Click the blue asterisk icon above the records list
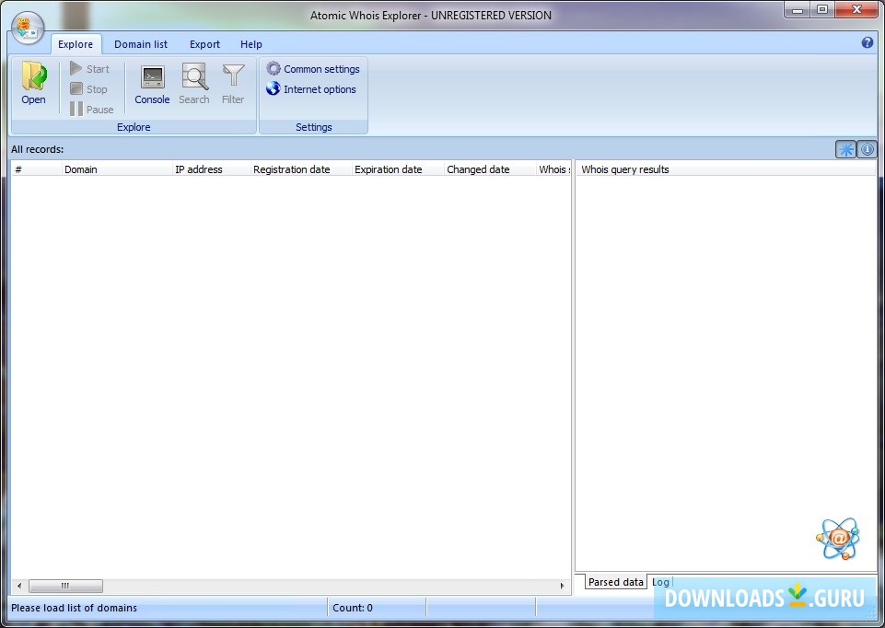Screen dimensions: 885x628 click(845, 148)
